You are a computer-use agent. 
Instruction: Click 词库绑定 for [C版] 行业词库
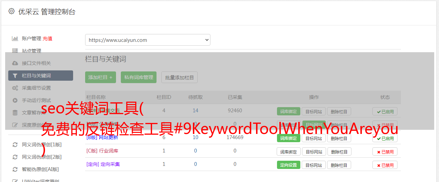coord(289,151)
